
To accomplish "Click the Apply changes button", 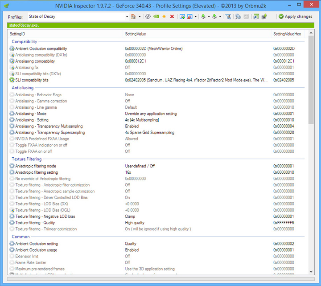I will coord(295,16).
